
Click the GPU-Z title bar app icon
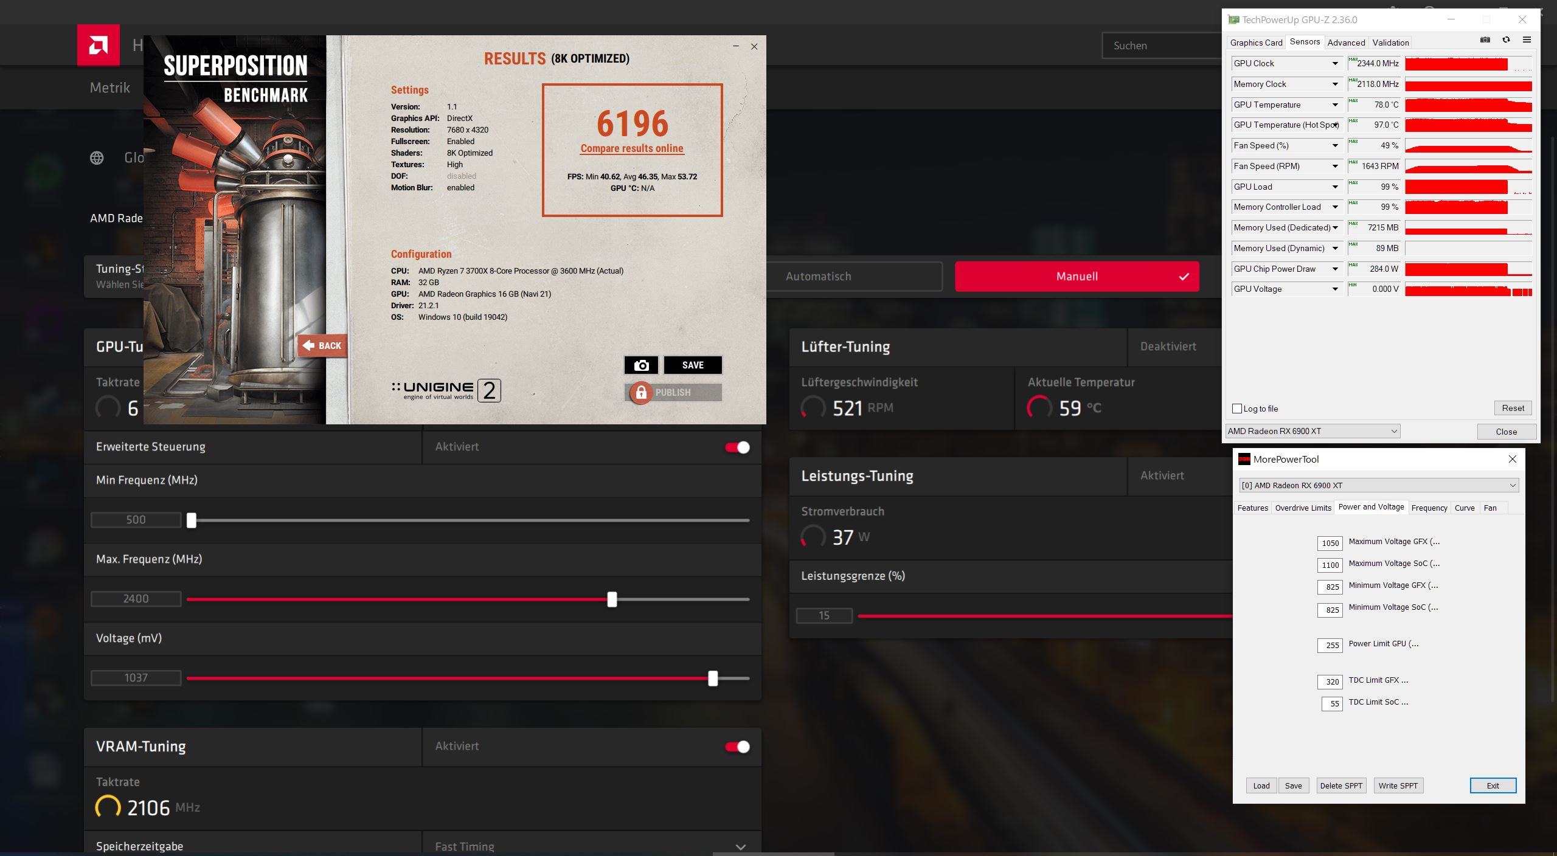1233,19
